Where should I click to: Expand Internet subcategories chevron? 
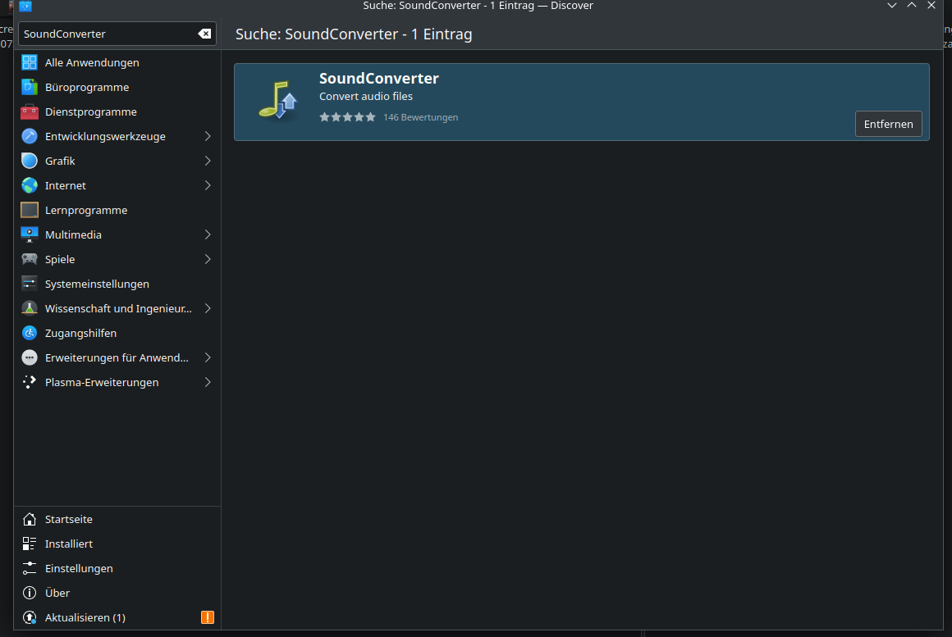pyautogui.click(x=208, y=185)
